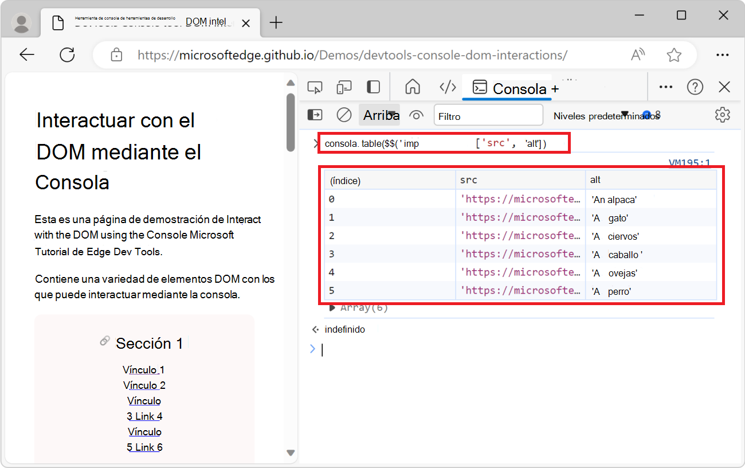This screenshot has width=745, height=468.
Task: Toggle the live expression eye icon
Action: tap(416, 115)
